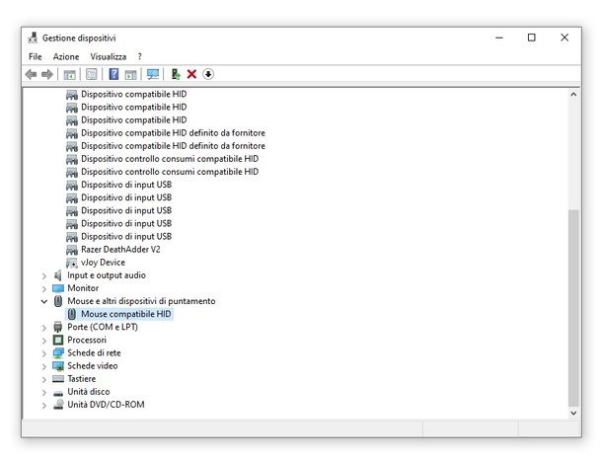
Task: Collapse Mouse e altri dispositivi di puntamento
Action: [x=44, y=301]
